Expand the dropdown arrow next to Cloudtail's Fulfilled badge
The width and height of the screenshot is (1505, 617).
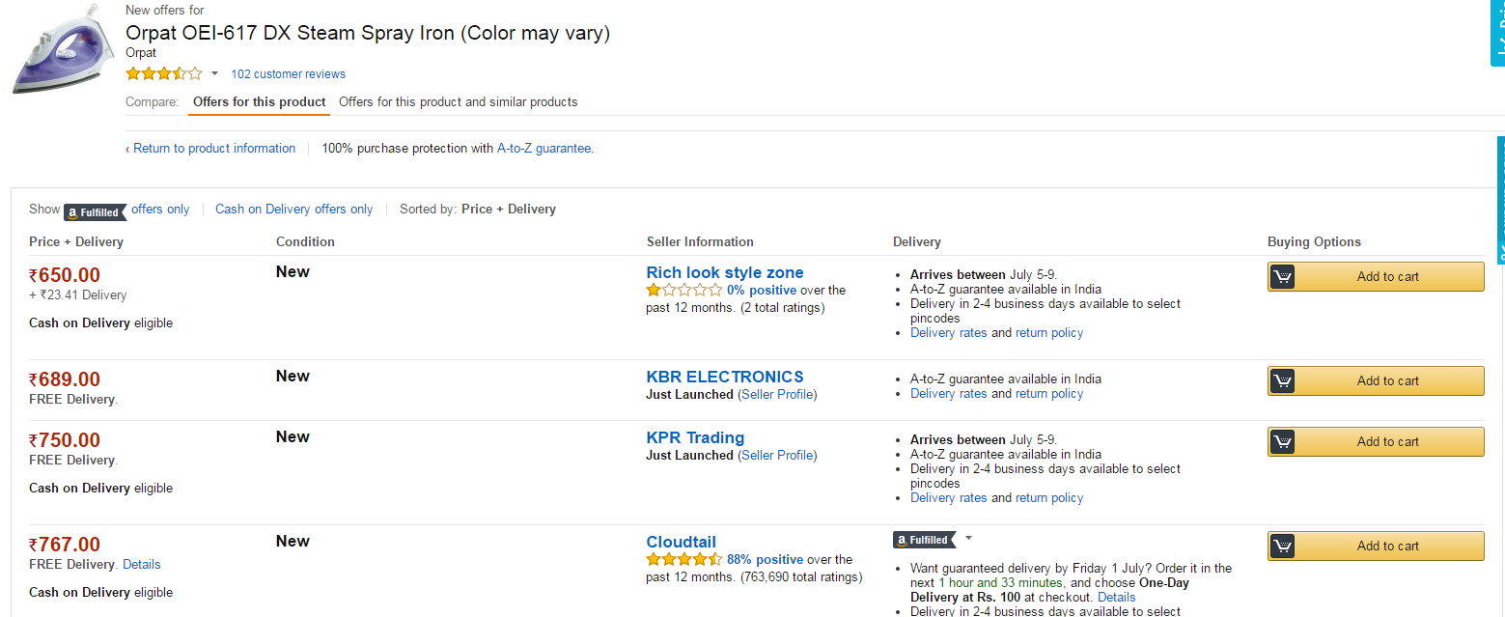pos(968,539)
